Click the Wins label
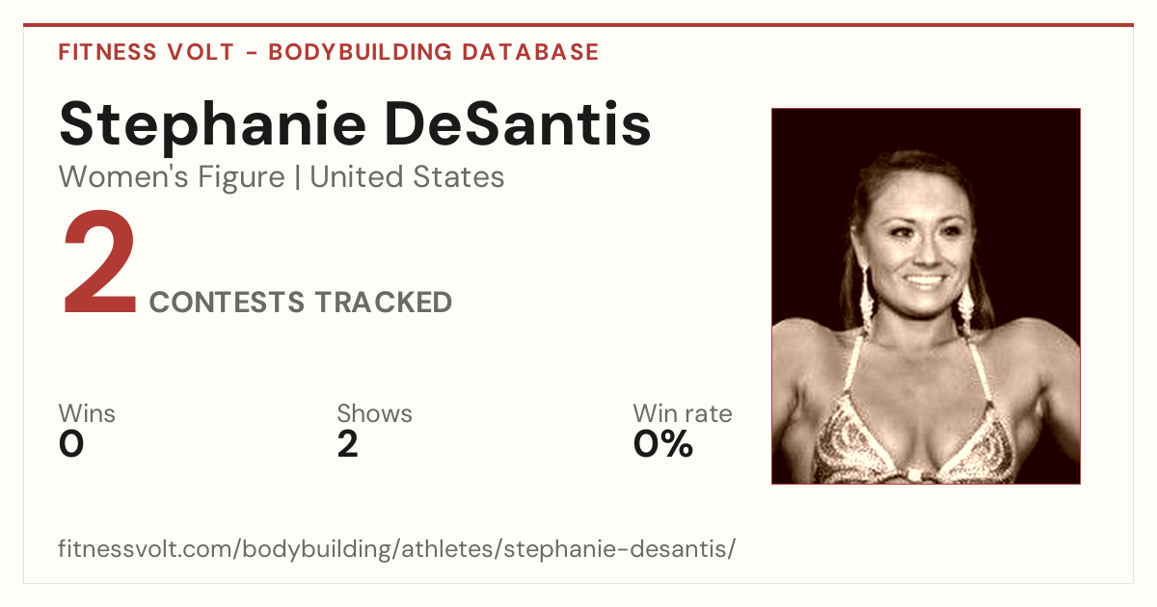Viewport: 1157px width, 607px height. [x=87, y=414]
